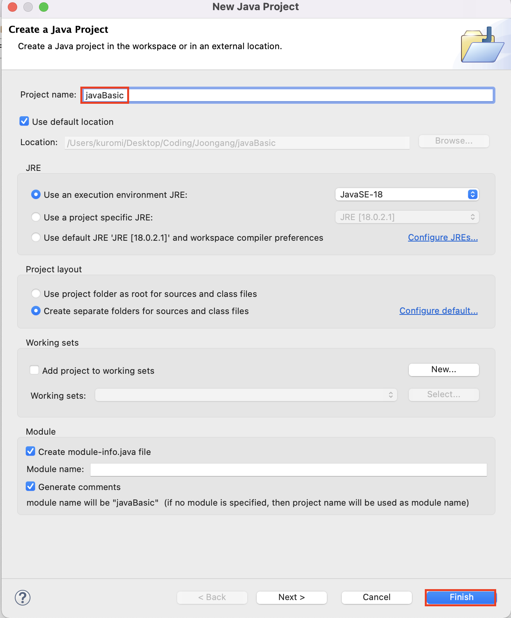Click the 'Create a Java Project' heading
Screen dimensions: 511x618
(x=58, y=30)
